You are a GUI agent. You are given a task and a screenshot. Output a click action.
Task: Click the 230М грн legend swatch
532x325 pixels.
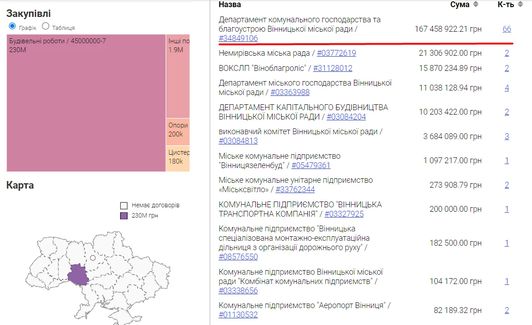(x=124, y=215)
